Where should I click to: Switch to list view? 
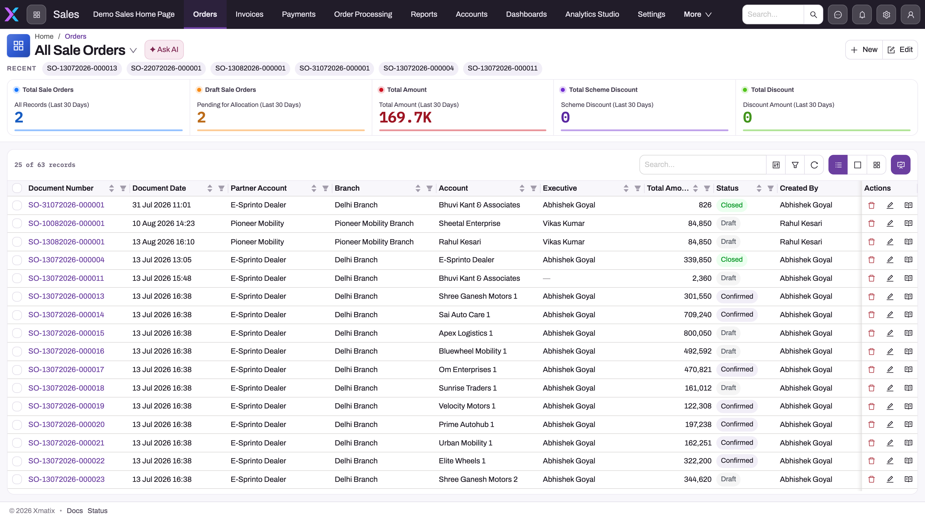click(x=838, y=165)
